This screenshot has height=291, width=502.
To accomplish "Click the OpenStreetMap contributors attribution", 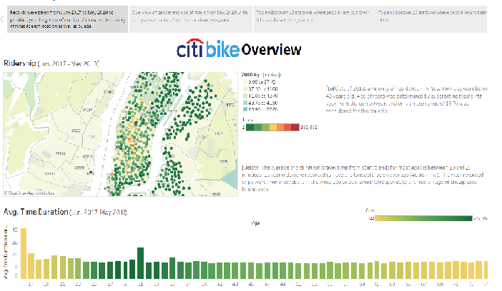I will coord(29,193).
